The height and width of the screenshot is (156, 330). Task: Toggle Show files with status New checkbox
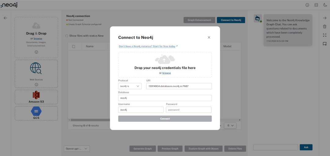point(67,36)
